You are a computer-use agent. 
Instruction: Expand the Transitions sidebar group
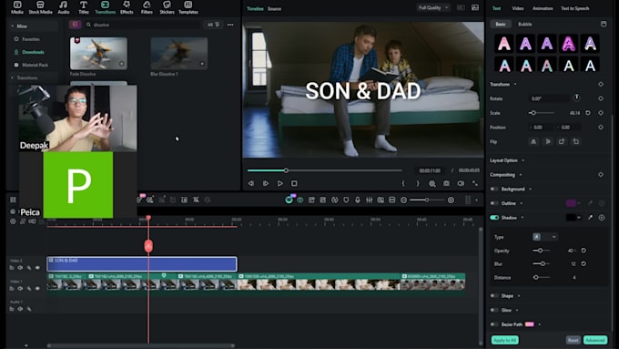click(12, 77)
